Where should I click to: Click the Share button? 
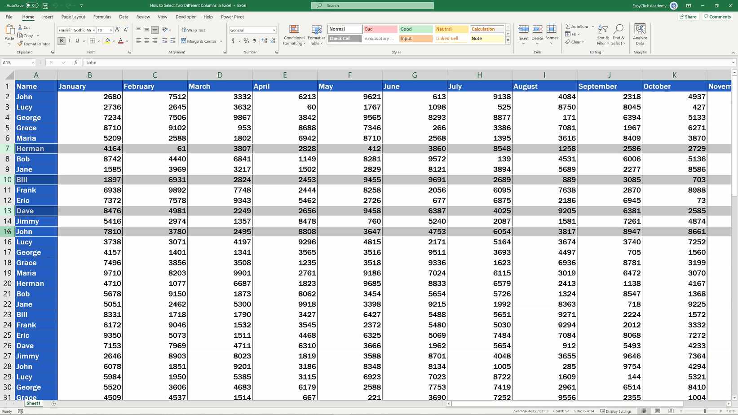coord(688,17)
